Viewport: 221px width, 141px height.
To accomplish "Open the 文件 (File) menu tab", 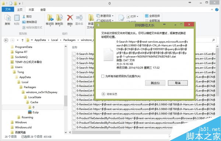I will point(8,10).
